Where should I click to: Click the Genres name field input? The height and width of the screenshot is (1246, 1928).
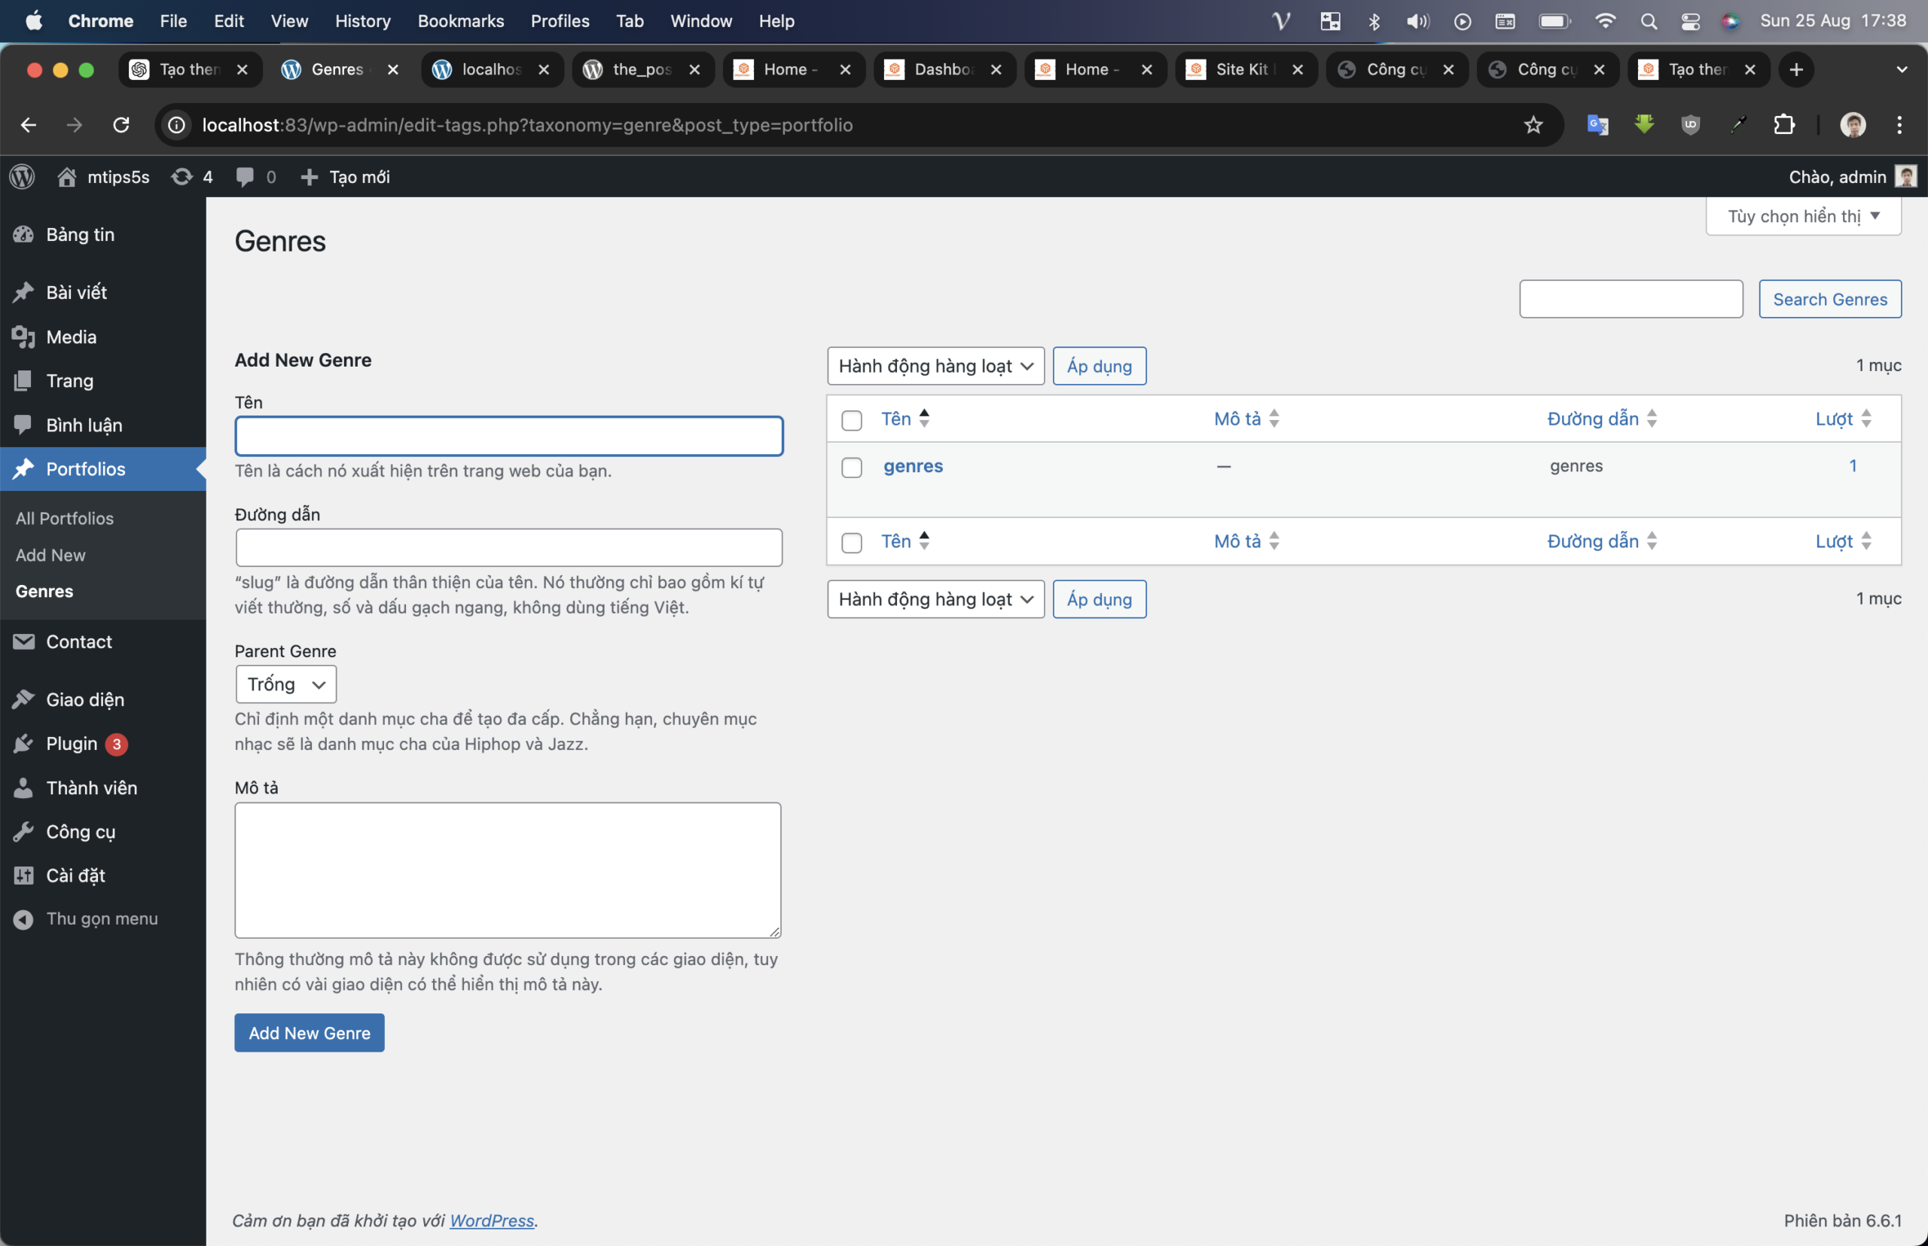click(x=508, y=435)
